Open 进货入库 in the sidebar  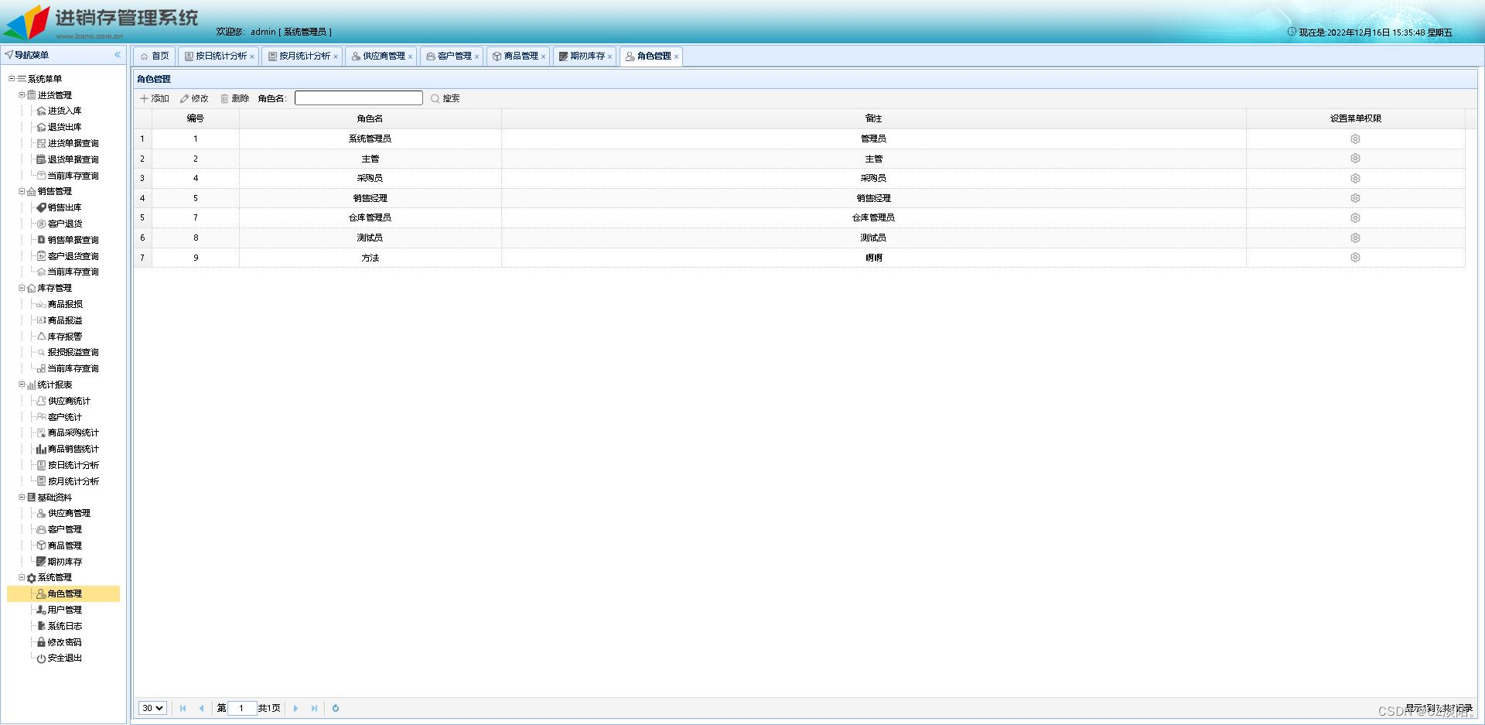[x=64, y=111]
